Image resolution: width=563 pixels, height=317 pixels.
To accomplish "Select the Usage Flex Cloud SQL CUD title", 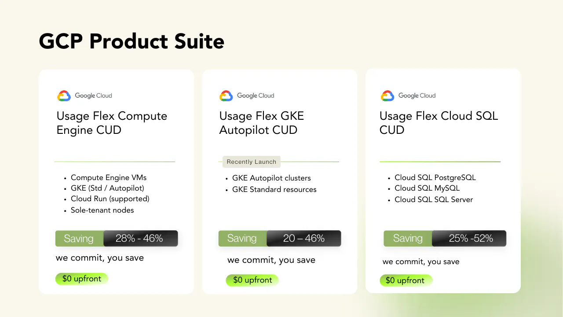I will pos(439,123).
